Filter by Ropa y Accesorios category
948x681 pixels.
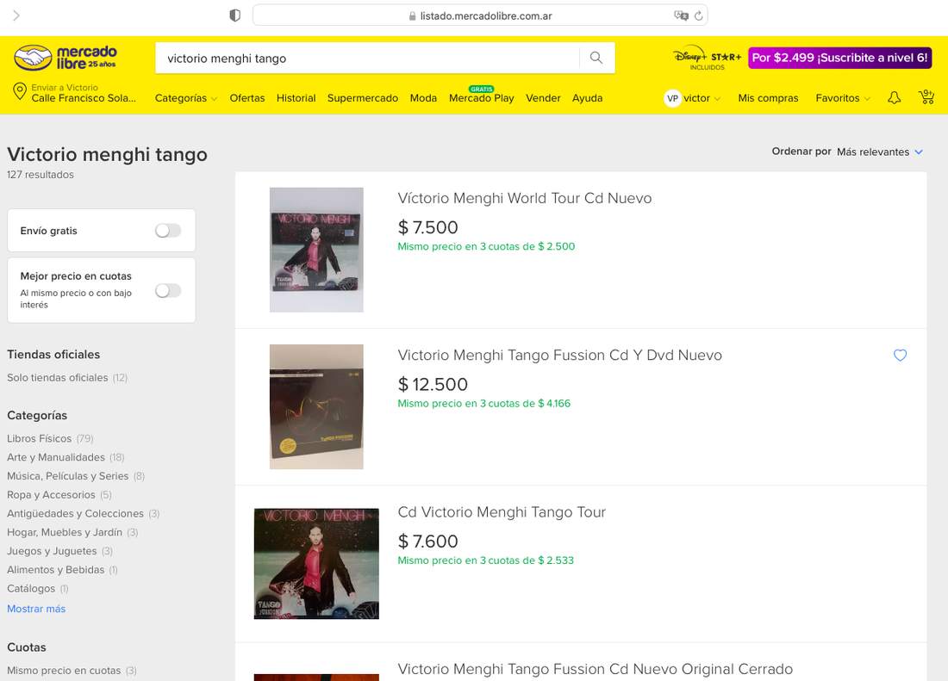pos(59,495)
